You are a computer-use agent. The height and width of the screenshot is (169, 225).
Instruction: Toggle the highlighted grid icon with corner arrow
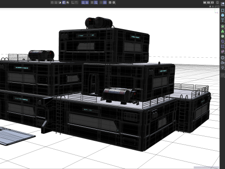[x=96, y=2]
